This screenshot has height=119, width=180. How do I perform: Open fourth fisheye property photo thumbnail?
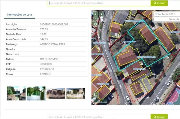76,93
